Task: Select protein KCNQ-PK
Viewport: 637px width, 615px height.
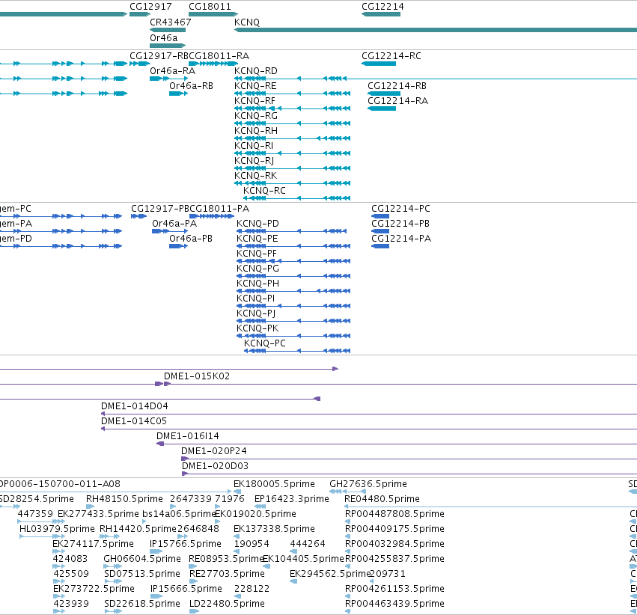Action: (257, 328)
